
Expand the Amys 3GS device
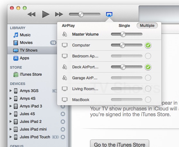click(11, 91)
